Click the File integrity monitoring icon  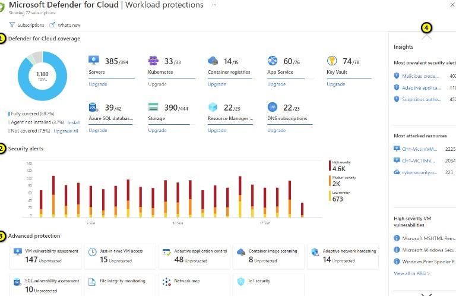pos(92,282)
